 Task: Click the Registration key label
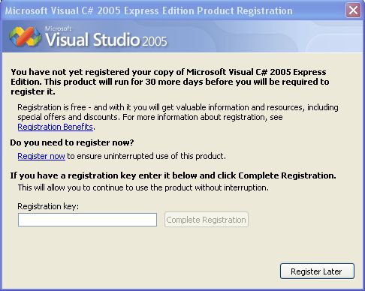(48, 206)
